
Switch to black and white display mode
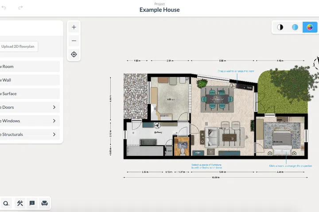(280, 27)
